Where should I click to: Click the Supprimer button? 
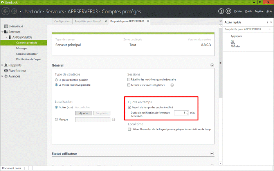[x=102, y=113]
